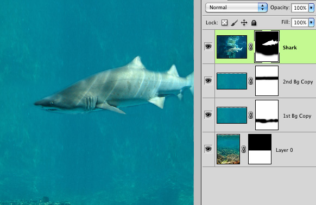Select the 2nd Bg Copy mask thumbnail
316x205 pixels.
pos(267,81)
